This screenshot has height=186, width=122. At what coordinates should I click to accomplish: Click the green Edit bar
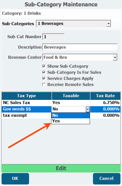click(x=61, y=168)
